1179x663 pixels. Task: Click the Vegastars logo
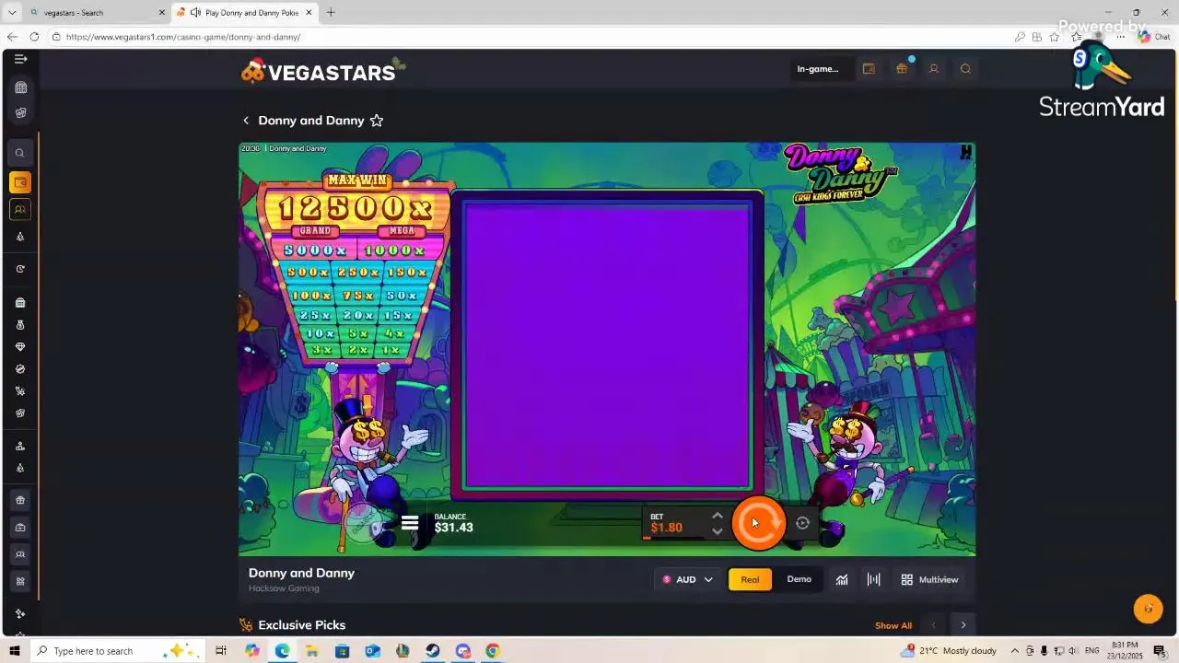pyautogui.click(x=323, y=70)
